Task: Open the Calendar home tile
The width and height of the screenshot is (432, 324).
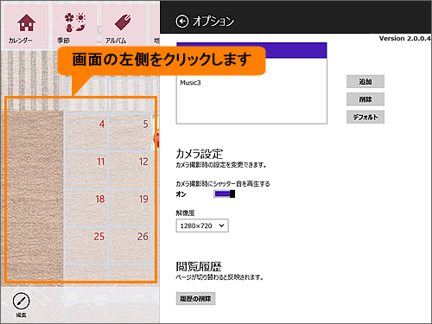Action: pos(26,27)
